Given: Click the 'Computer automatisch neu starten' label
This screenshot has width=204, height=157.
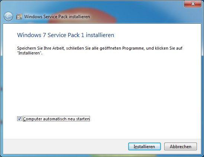Looking at the screenshot, I should pyautogui.click(x=56, y=119).
